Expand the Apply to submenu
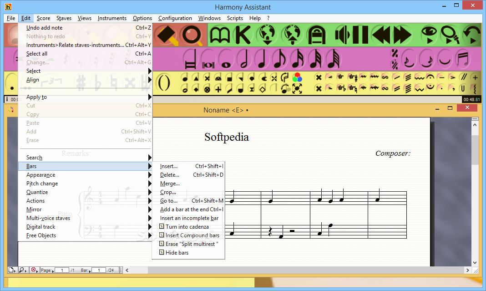This screenshot has height=291, width=486. point(85,97)
